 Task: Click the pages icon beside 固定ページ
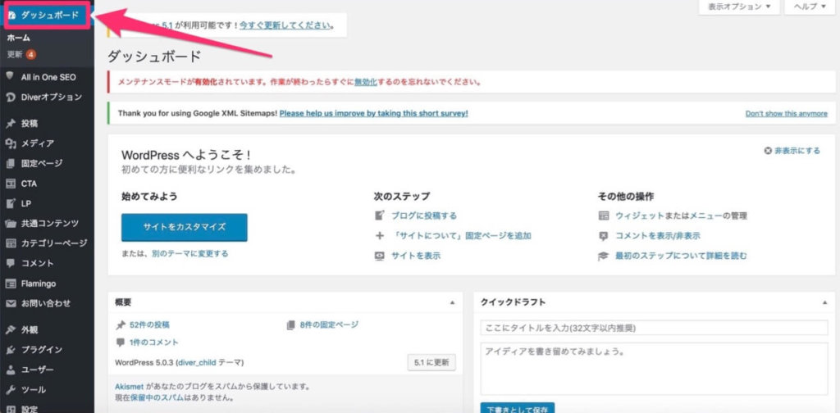pyautogui.click(x=10, y=163)
